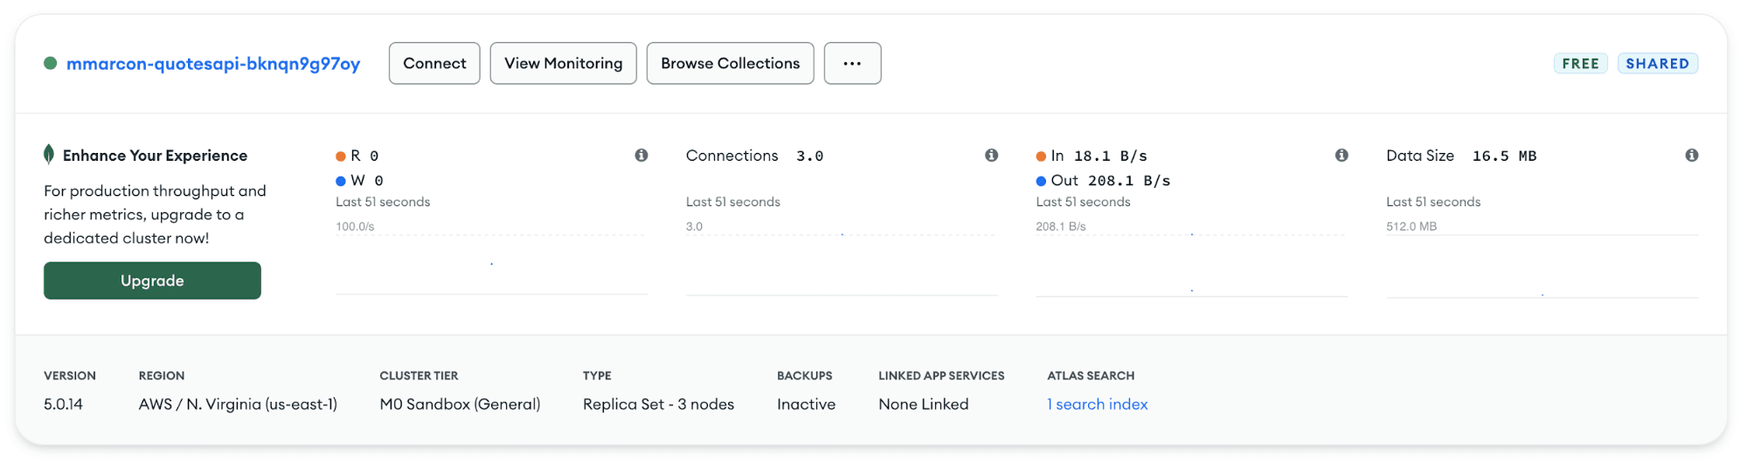Click the info icon beside Data Size

coord(1692,156)
